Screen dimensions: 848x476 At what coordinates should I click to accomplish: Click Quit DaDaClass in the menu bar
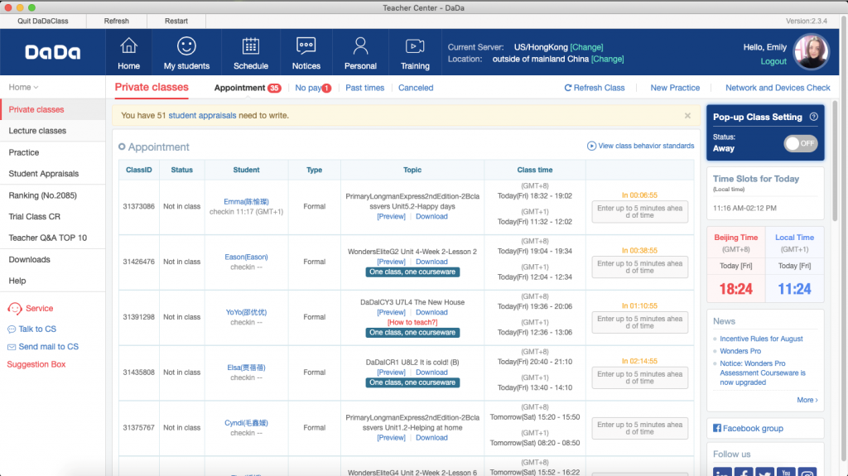point(43,21)
